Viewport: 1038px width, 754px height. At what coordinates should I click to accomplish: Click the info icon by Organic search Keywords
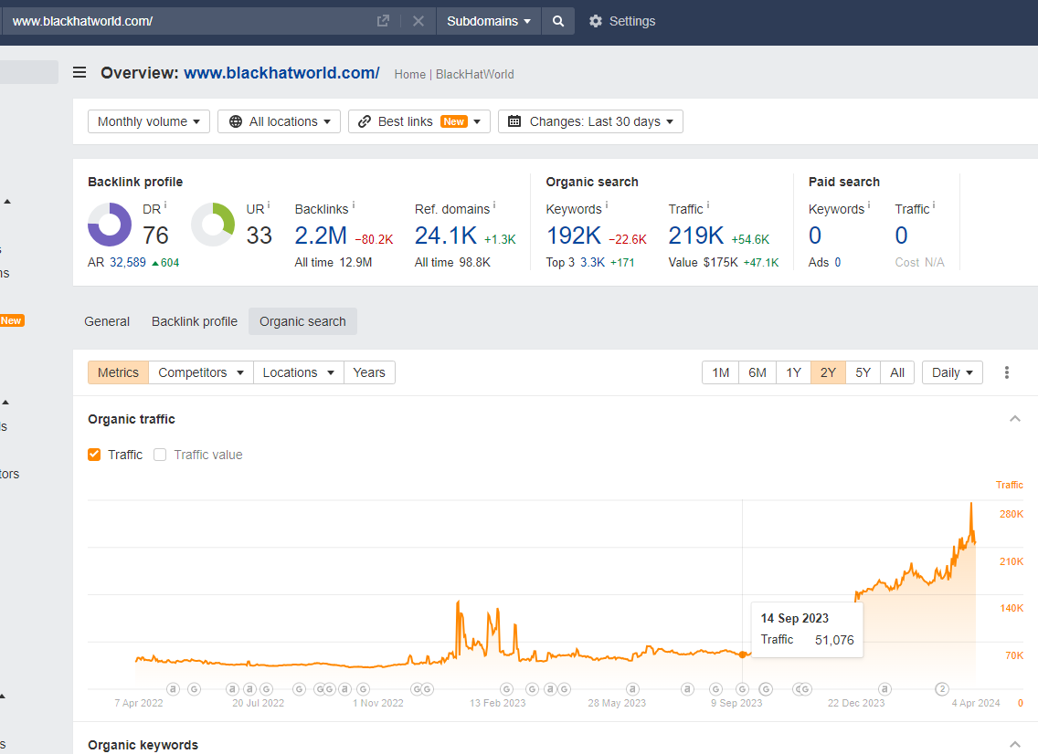coord(607,205)
